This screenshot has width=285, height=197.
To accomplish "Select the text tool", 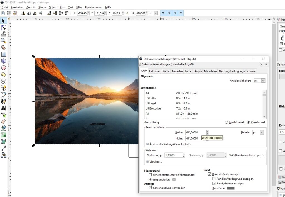I will pos(3,108).
